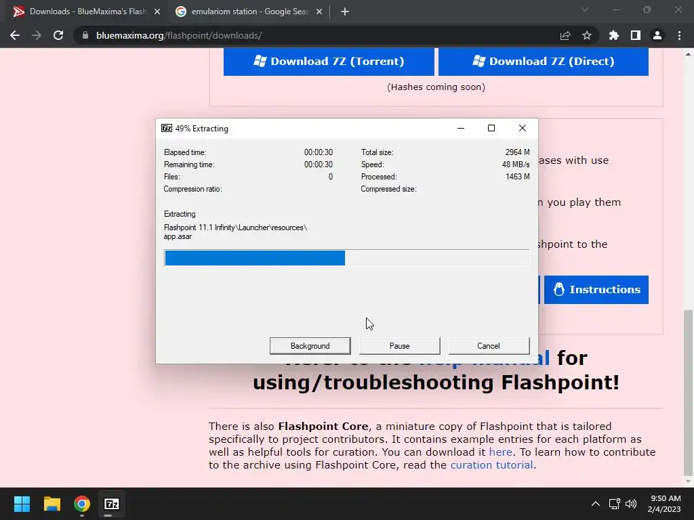This screenshot has height=520, width=694.
Task: Click the 'Elapsed time:' label
Action: (185, 152)
